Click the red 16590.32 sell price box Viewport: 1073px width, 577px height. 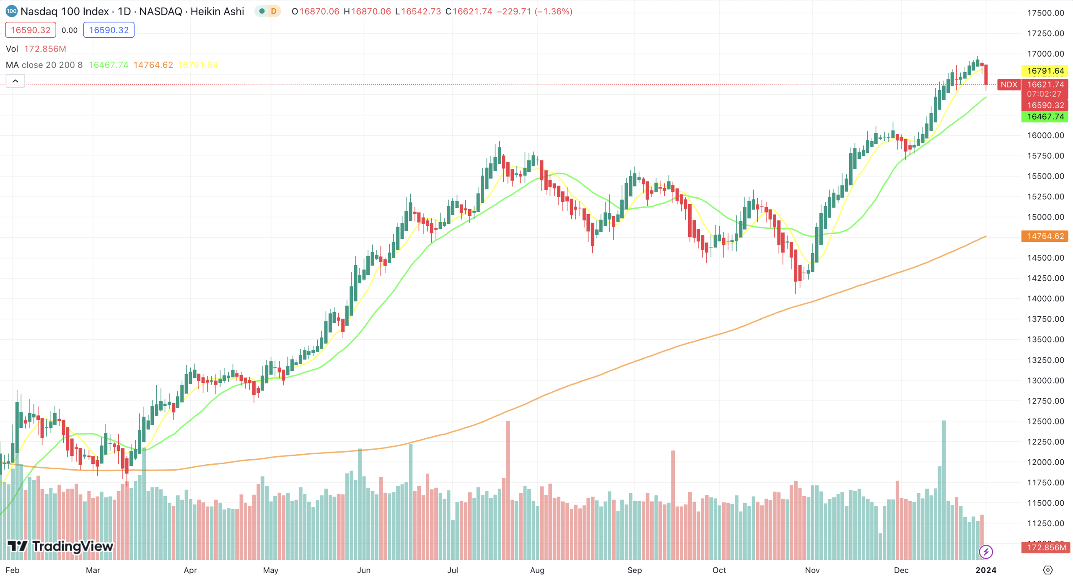tap(31, 30)
